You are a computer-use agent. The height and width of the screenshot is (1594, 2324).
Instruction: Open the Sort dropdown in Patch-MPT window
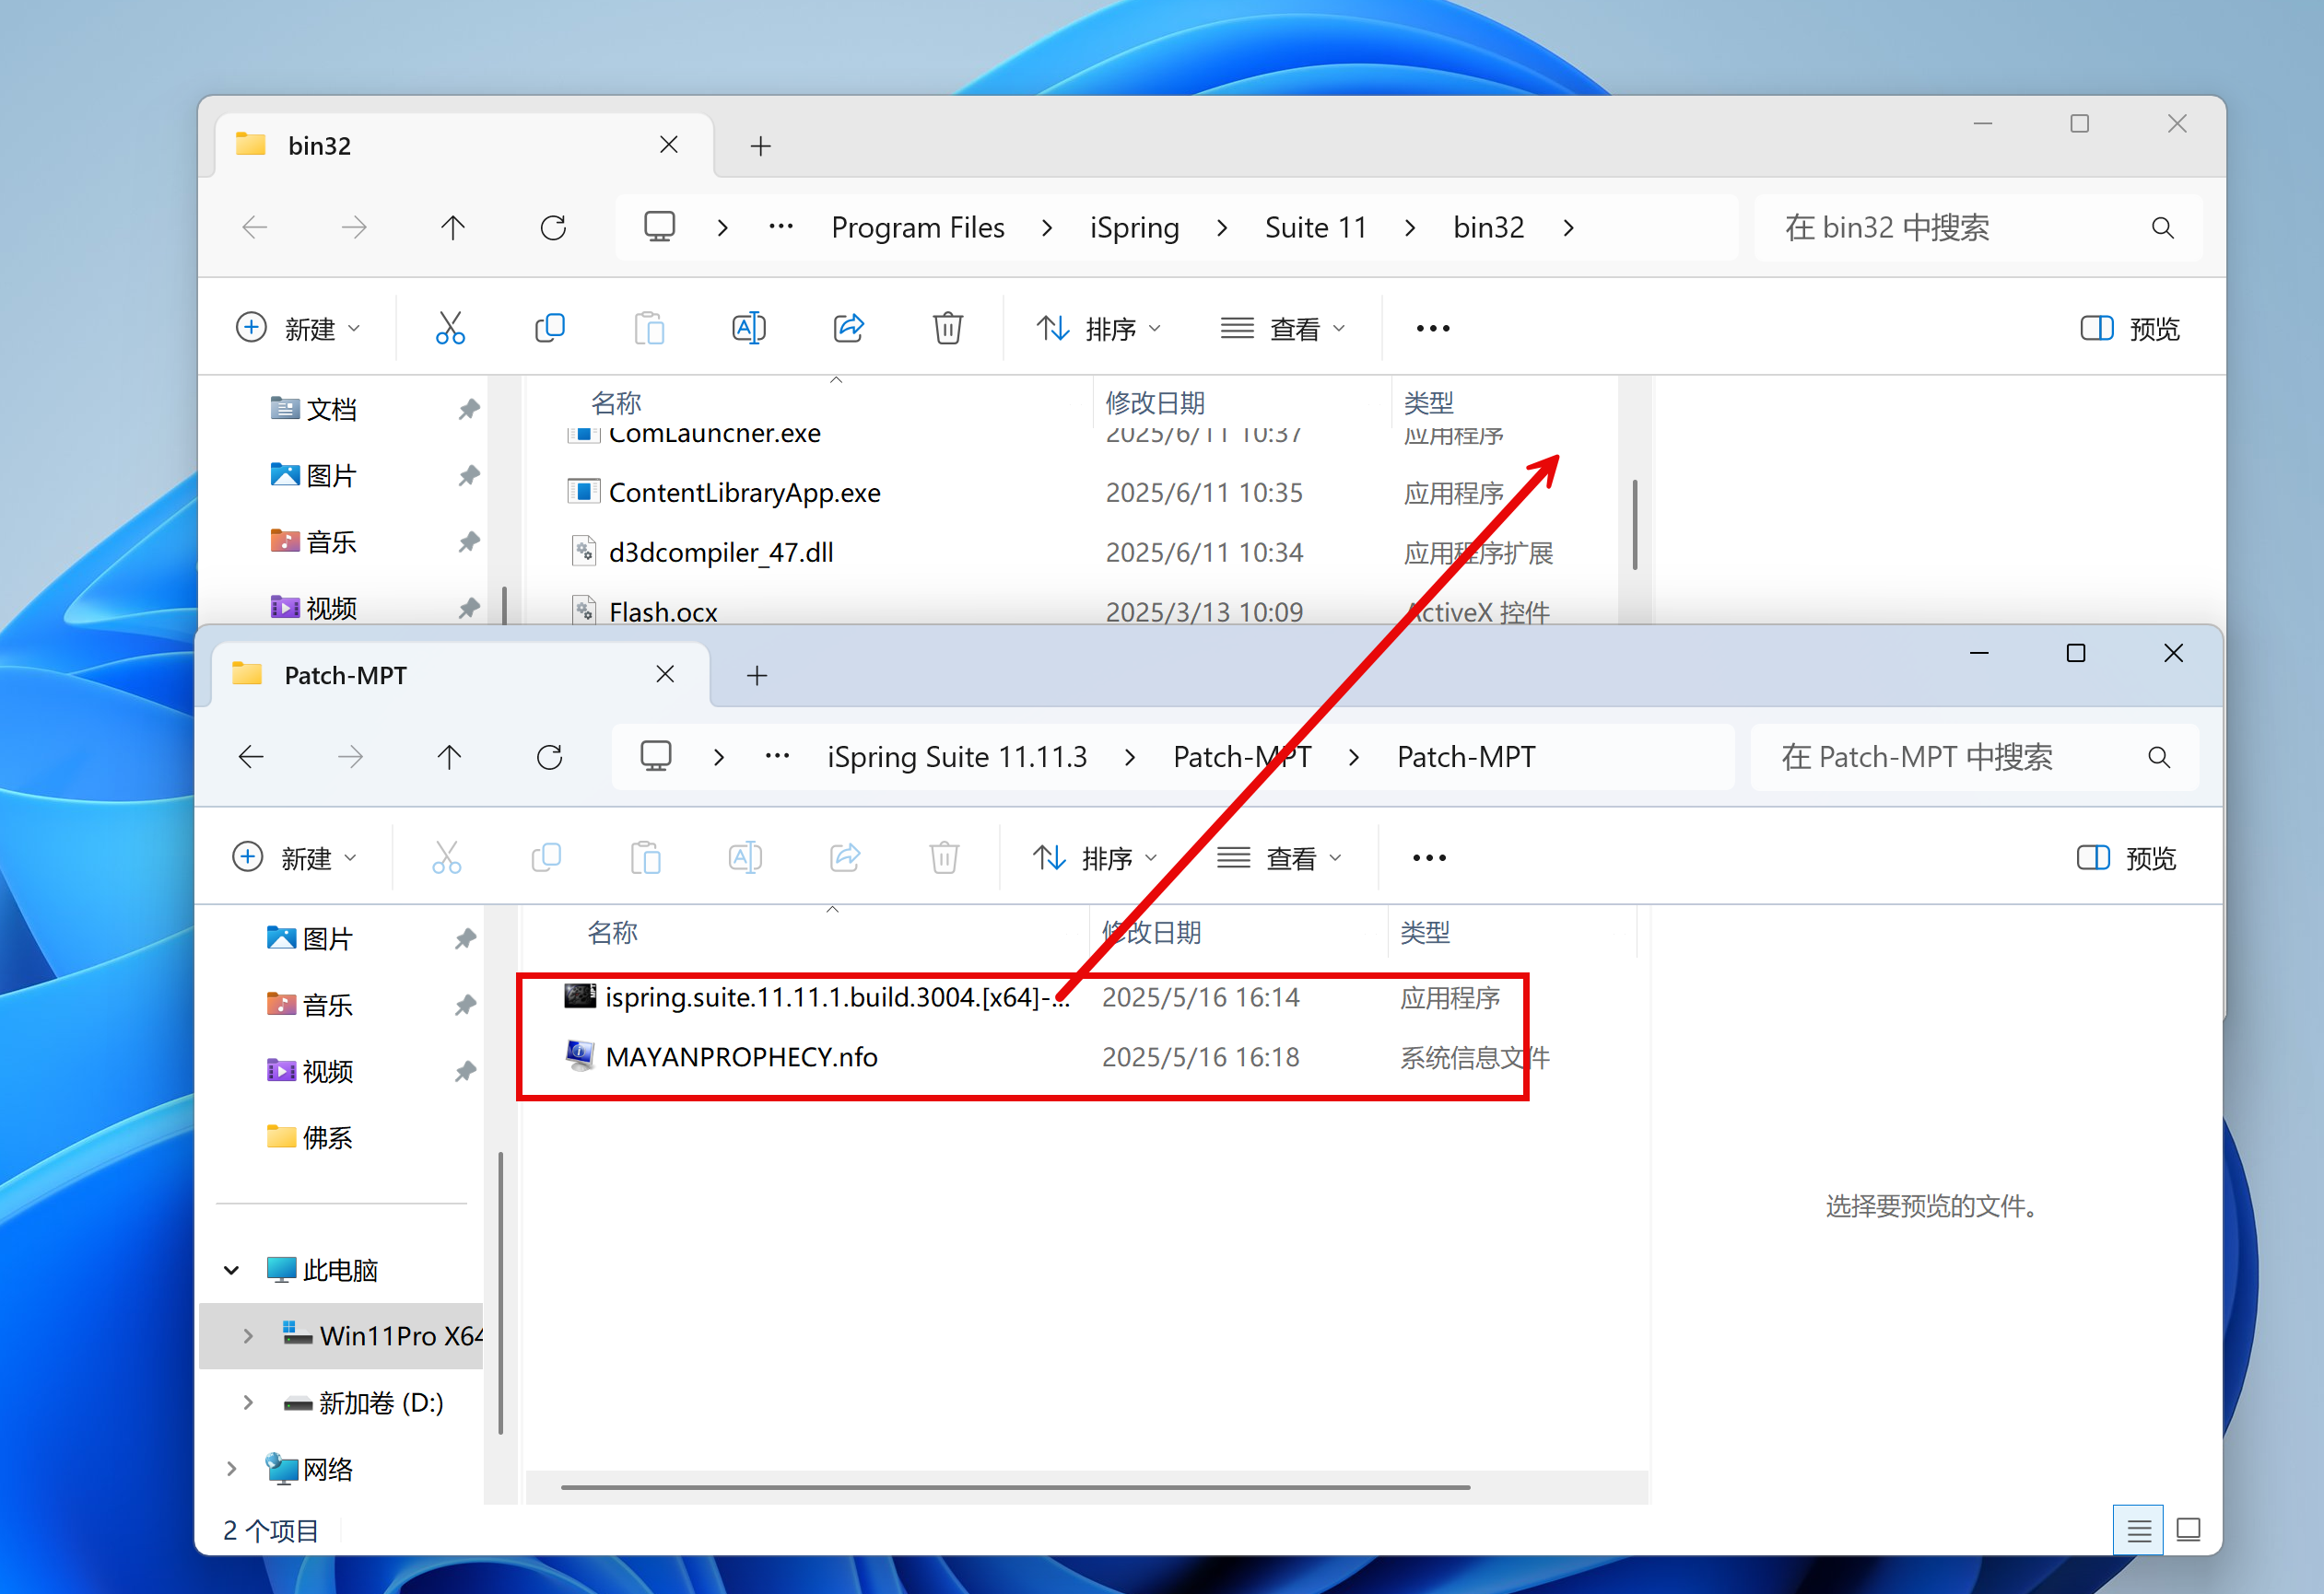click(x=1095, y=857)
